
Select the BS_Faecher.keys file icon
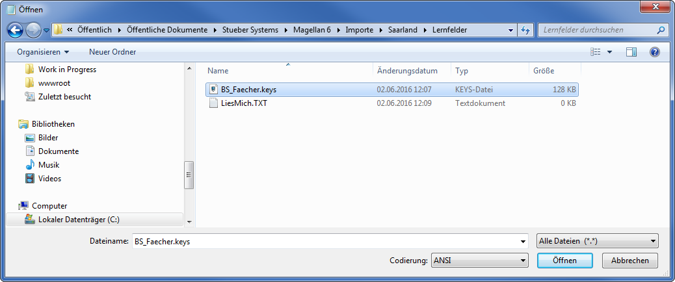tap(213, 90)
